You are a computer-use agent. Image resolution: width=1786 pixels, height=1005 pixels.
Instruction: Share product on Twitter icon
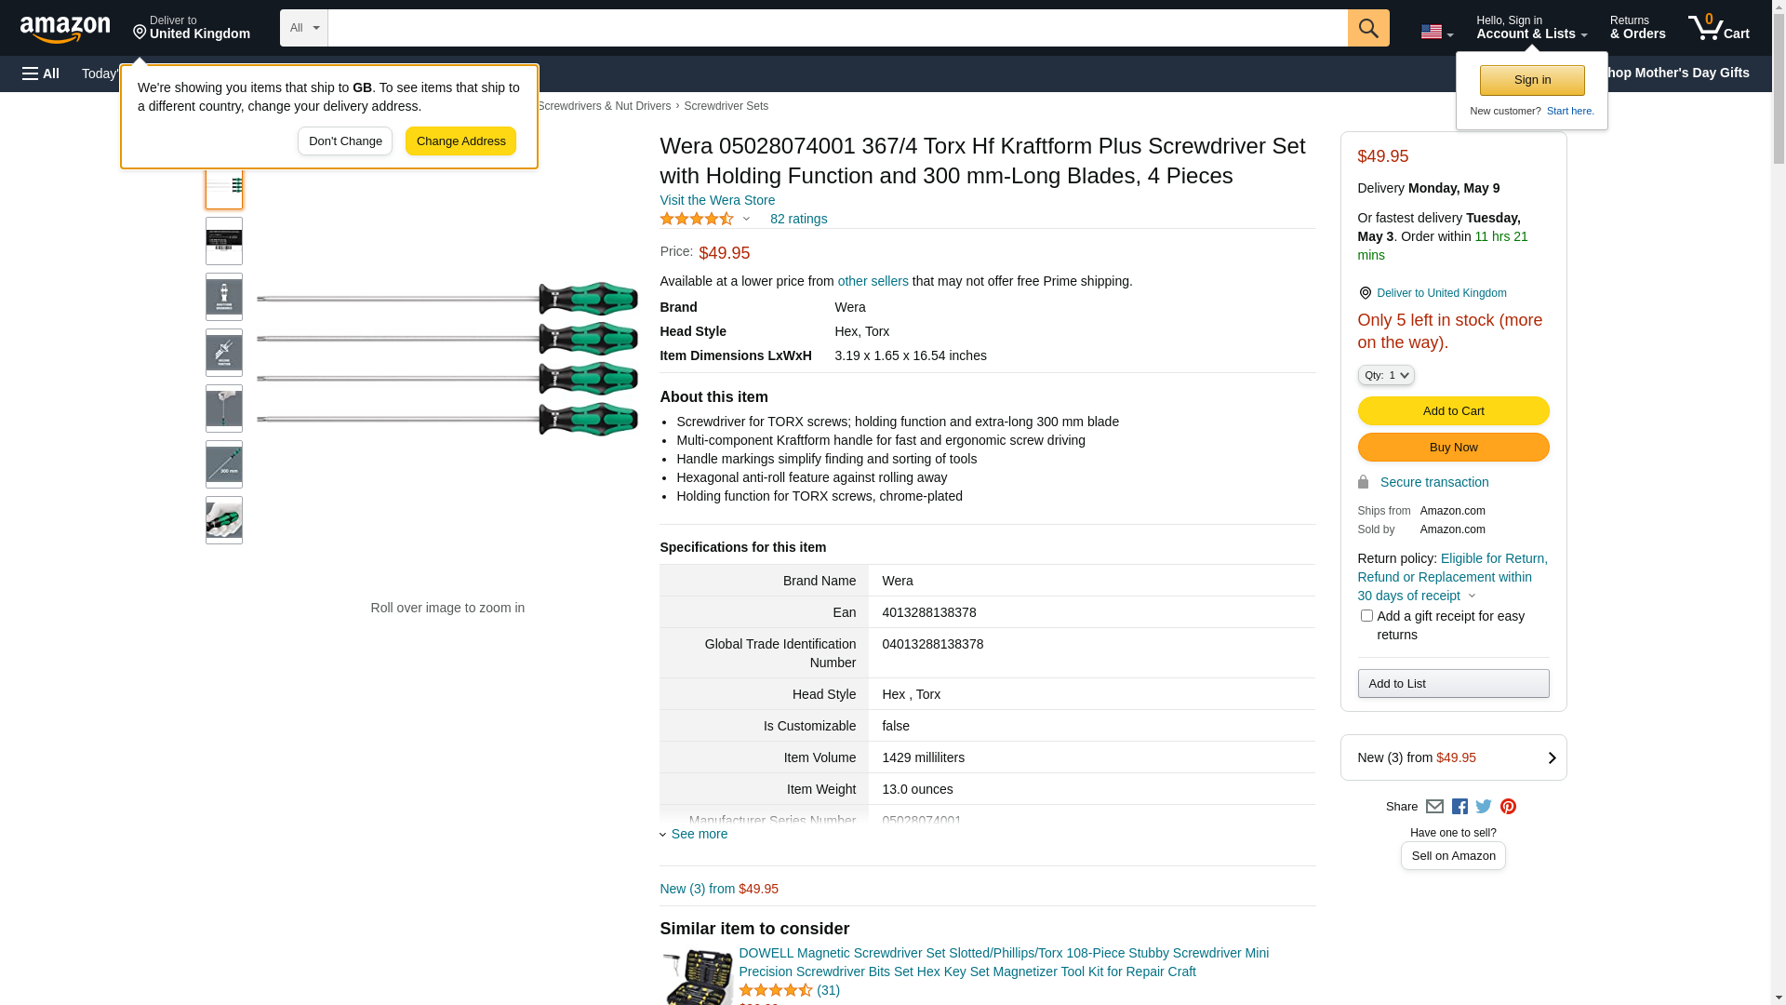tap(1484, 807)
